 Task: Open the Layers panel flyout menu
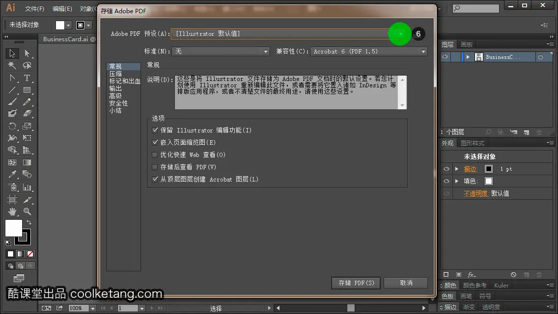pos(550,44)
